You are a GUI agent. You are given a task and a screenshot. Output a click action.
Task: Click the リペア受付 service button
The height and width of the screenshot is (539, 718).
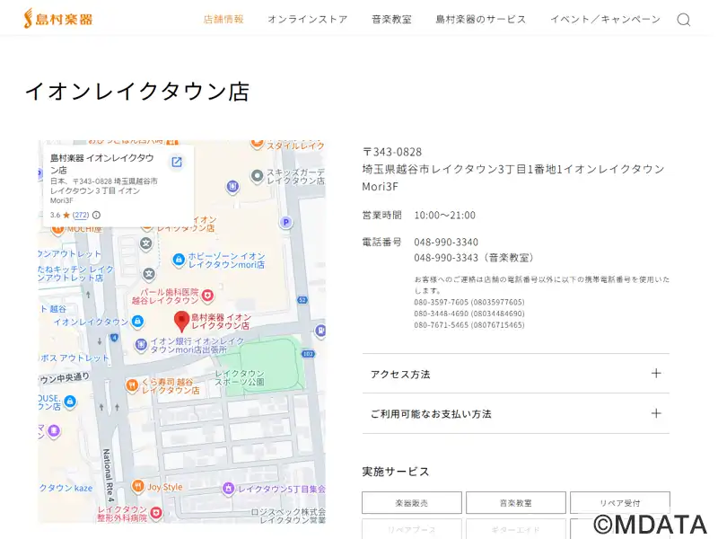pyautogui.click(x=620, y=503)
